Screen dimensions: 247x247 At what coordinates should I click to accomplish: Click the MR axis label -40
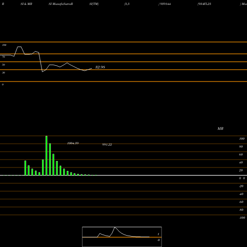tap(241, 194)
